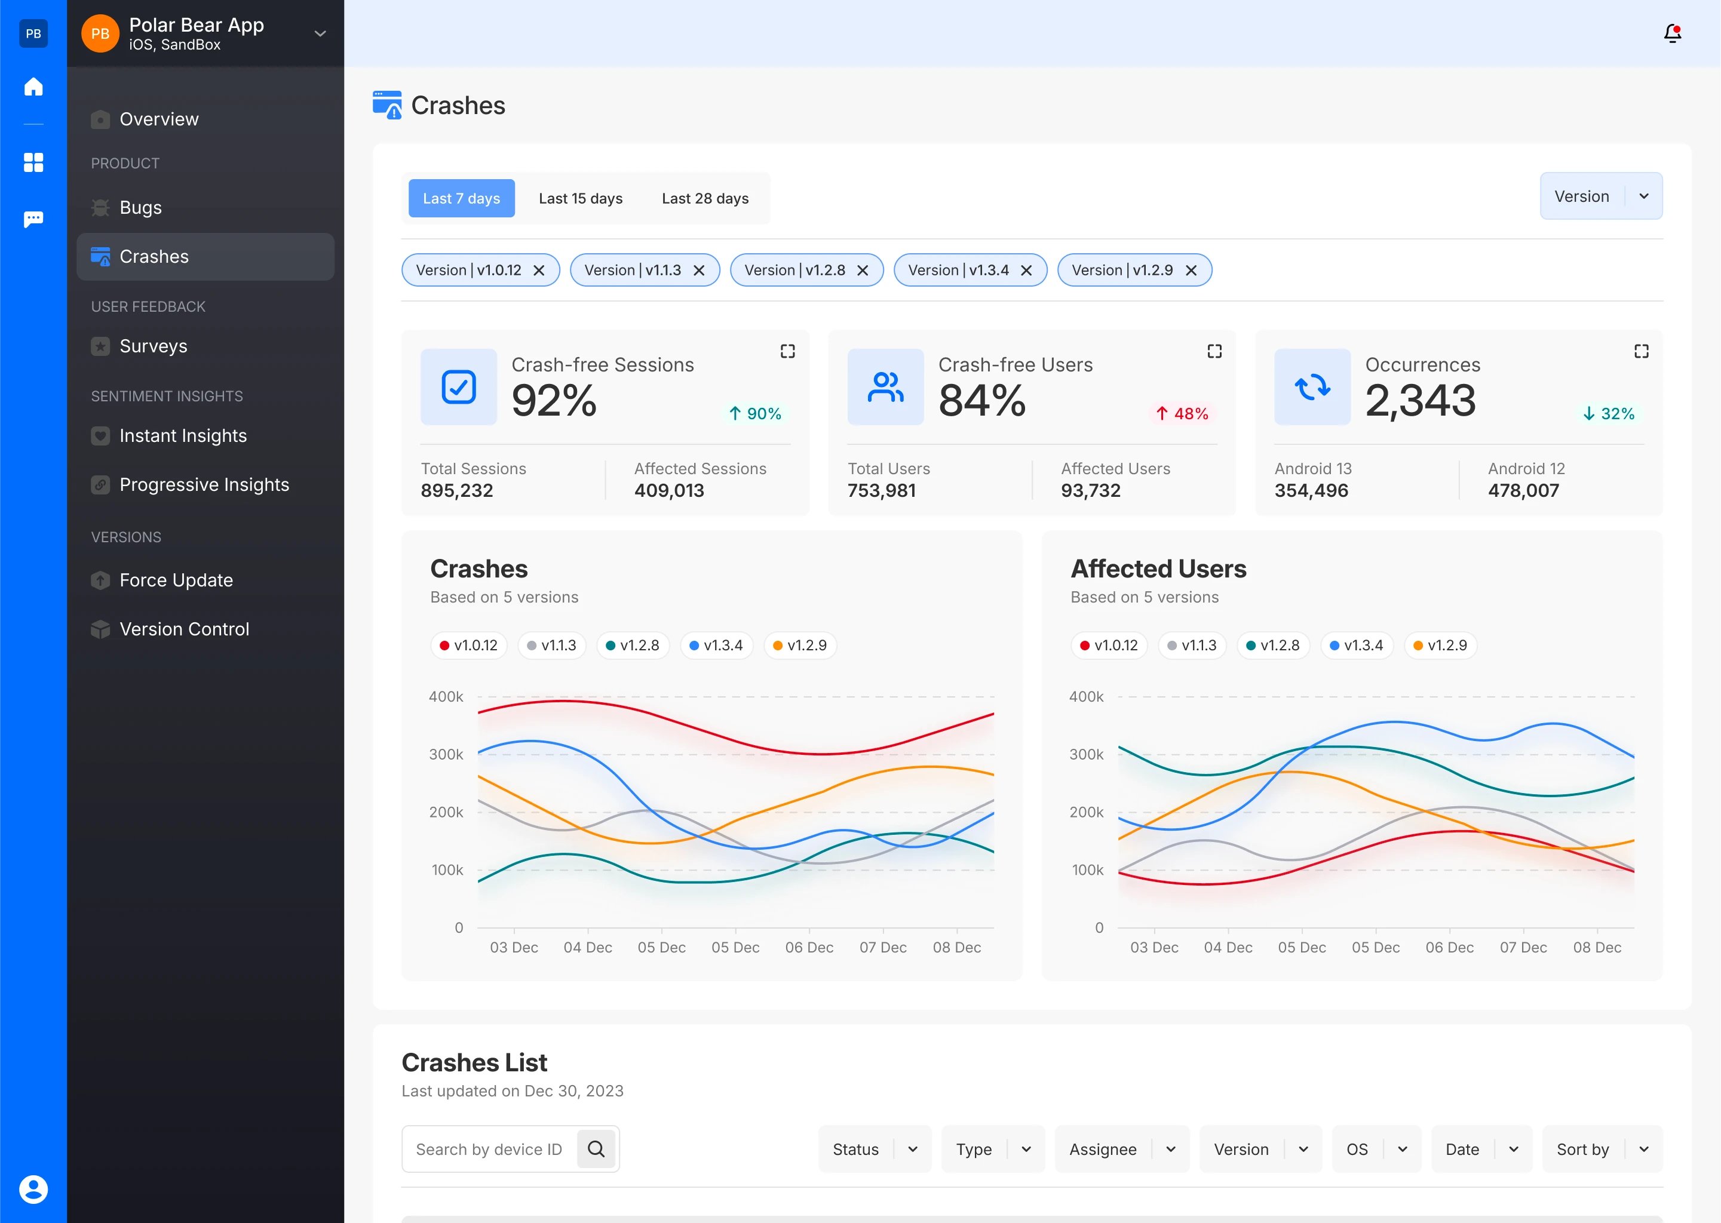Select the Last 28 days tab

(x=705, y=198)
